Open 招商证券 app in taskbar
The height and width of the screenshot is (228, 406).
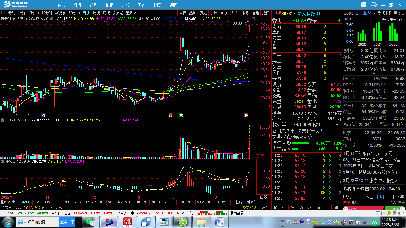click(x=127, y=222)
